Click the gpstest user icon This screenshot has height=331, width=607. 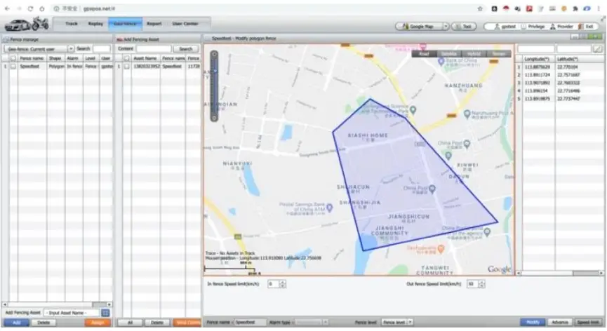[x=498, y=26]
